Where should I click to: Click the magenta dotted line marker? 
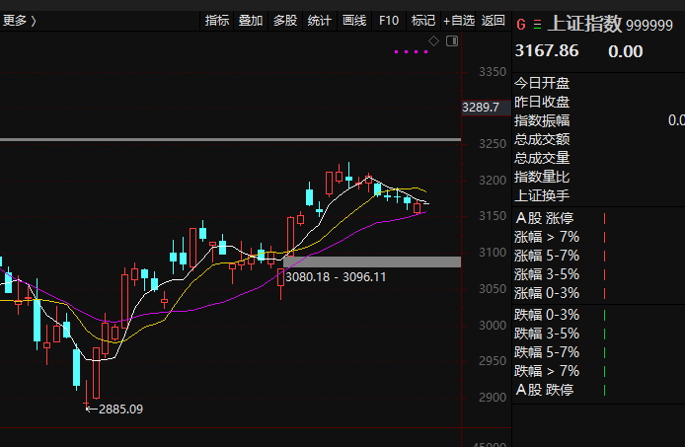click(411, 52)
